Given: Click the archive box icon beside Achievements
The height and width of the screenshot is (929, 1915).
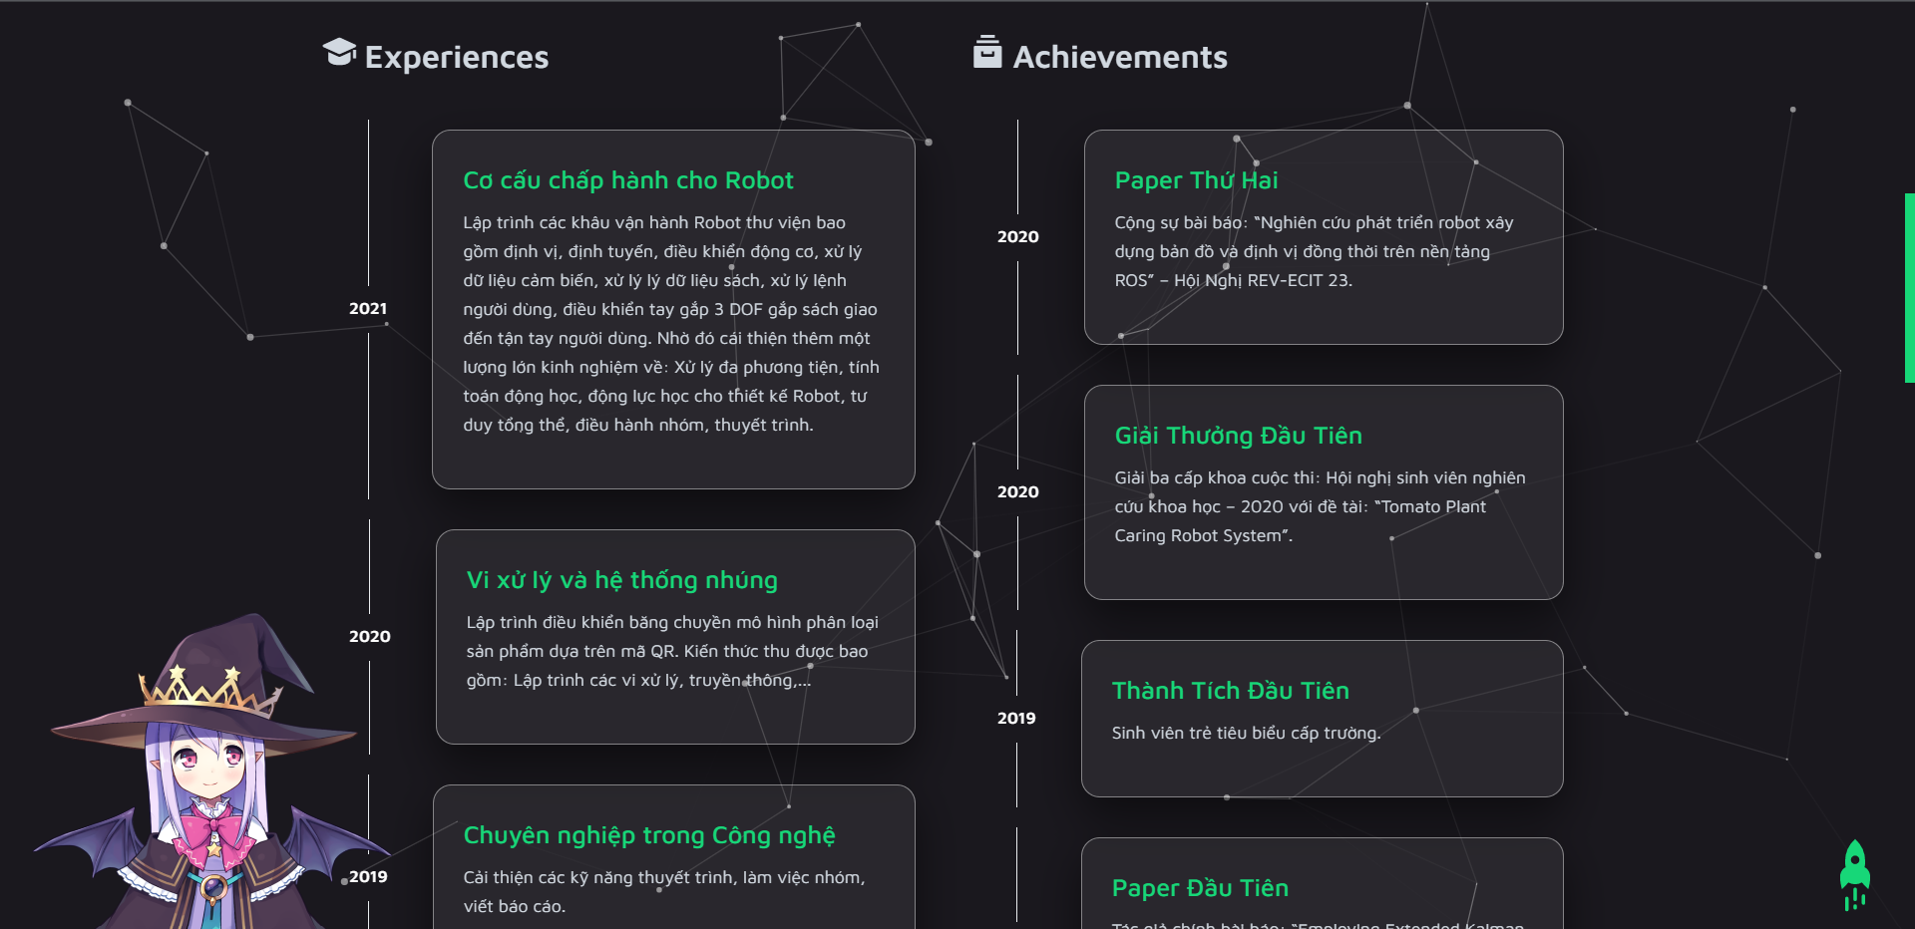Looking at the screenshot, I should click(987, 55).
